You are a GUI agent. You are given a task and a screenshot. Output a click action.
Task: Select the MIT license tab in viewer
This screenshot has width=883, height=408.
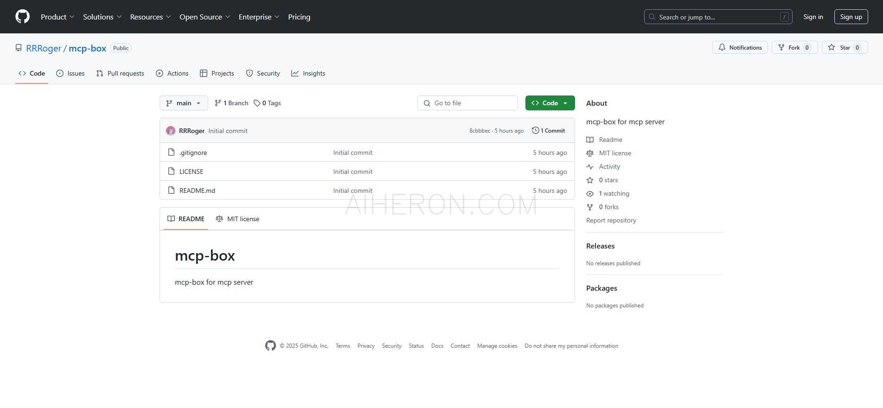coord(237,219)
